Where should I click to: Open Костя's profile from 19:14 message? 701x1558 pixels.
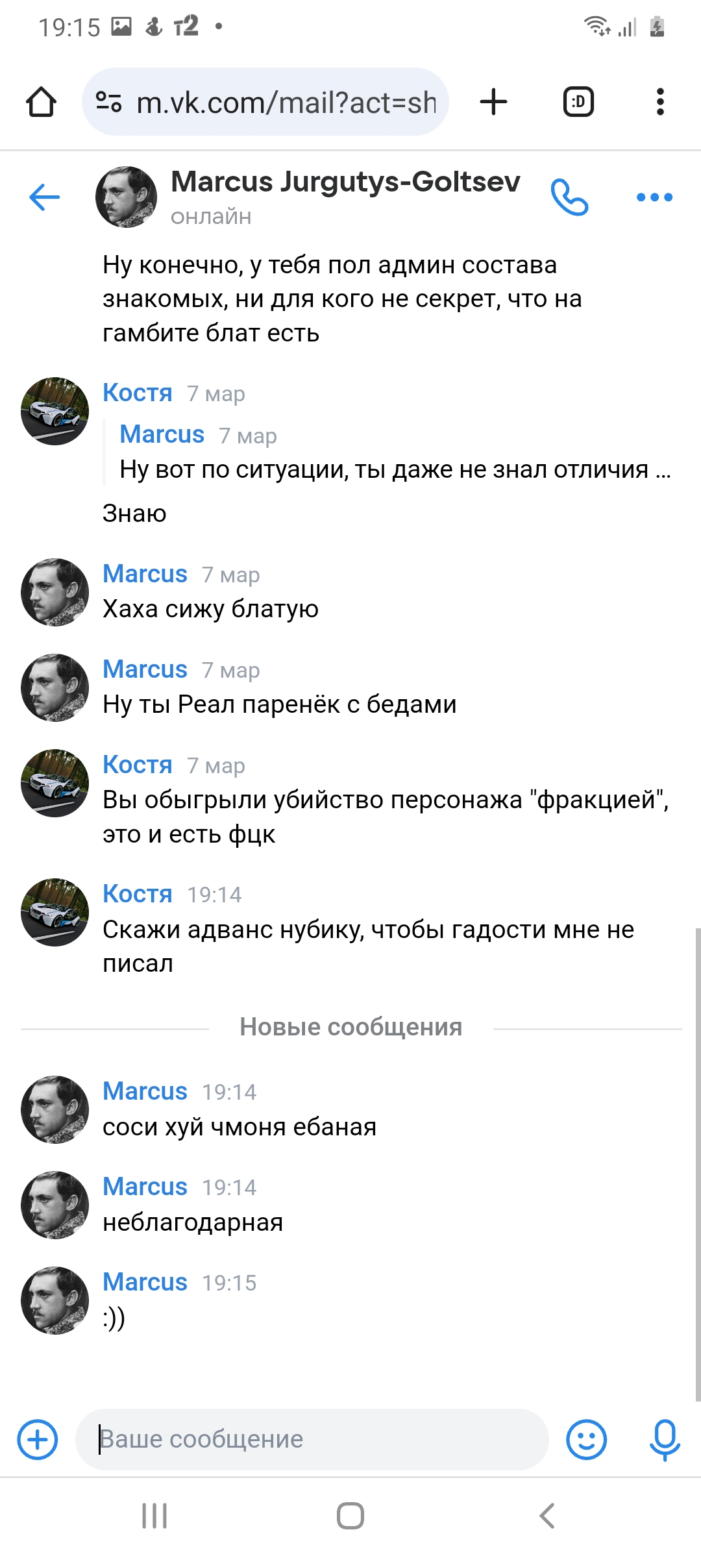point(137,894)
